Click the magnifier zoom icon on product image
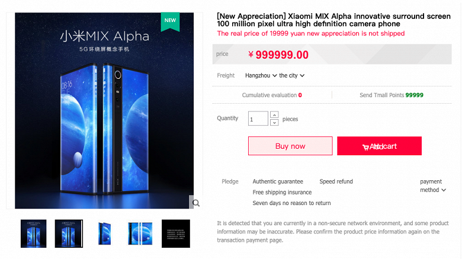462x259 pixels. [196, 203]
